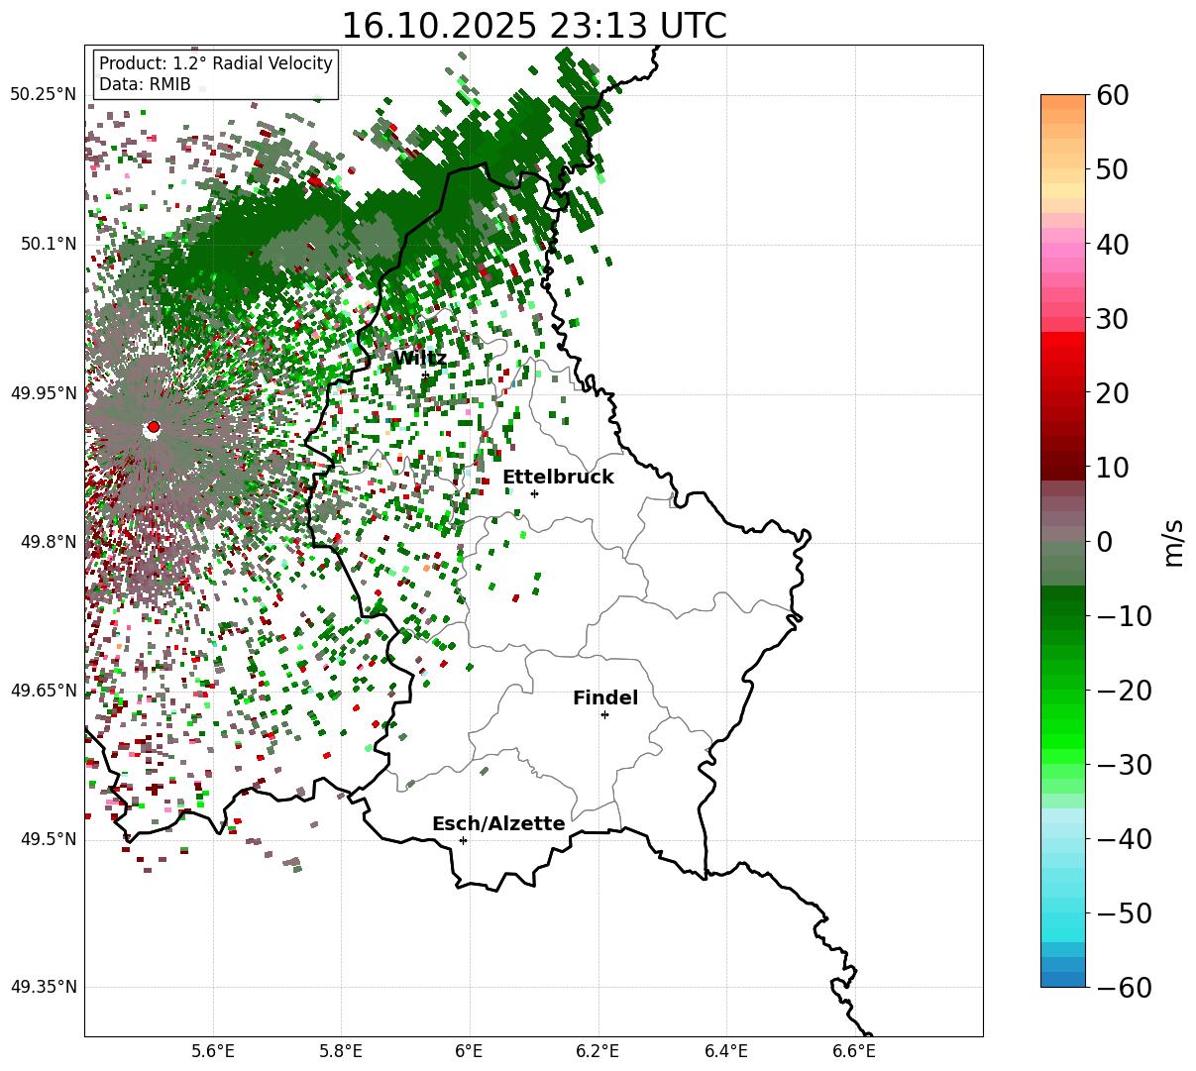Click the 'Ettelbruck' city label

click(x=558, y=478)
